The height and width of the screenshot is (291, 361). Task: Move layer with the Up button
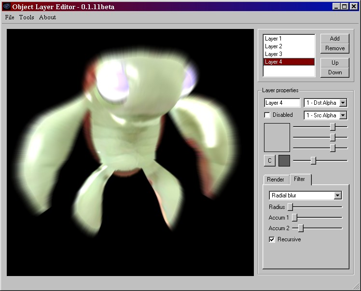click(x=334, y=63)
